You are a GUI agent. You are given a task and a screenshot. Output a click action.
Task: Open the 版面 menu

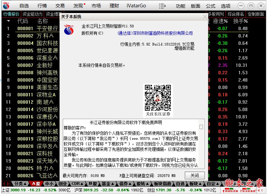coord(195,6)
